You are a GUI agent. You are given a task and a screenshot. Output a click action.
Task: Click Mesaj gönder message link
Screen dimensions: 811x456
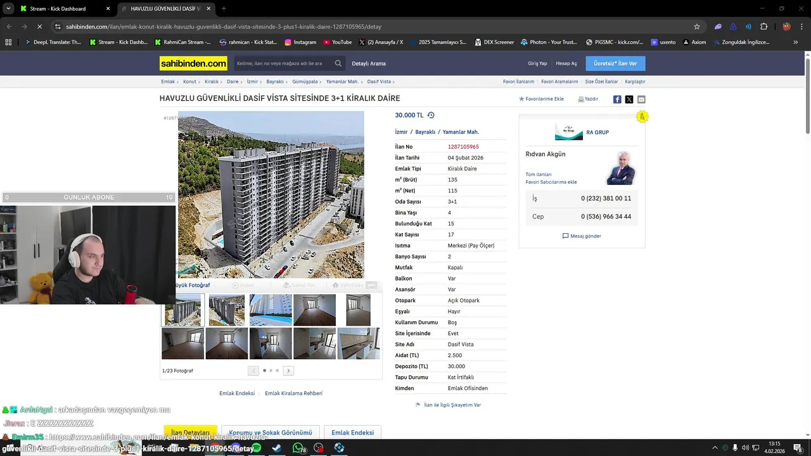coord(582,236)
